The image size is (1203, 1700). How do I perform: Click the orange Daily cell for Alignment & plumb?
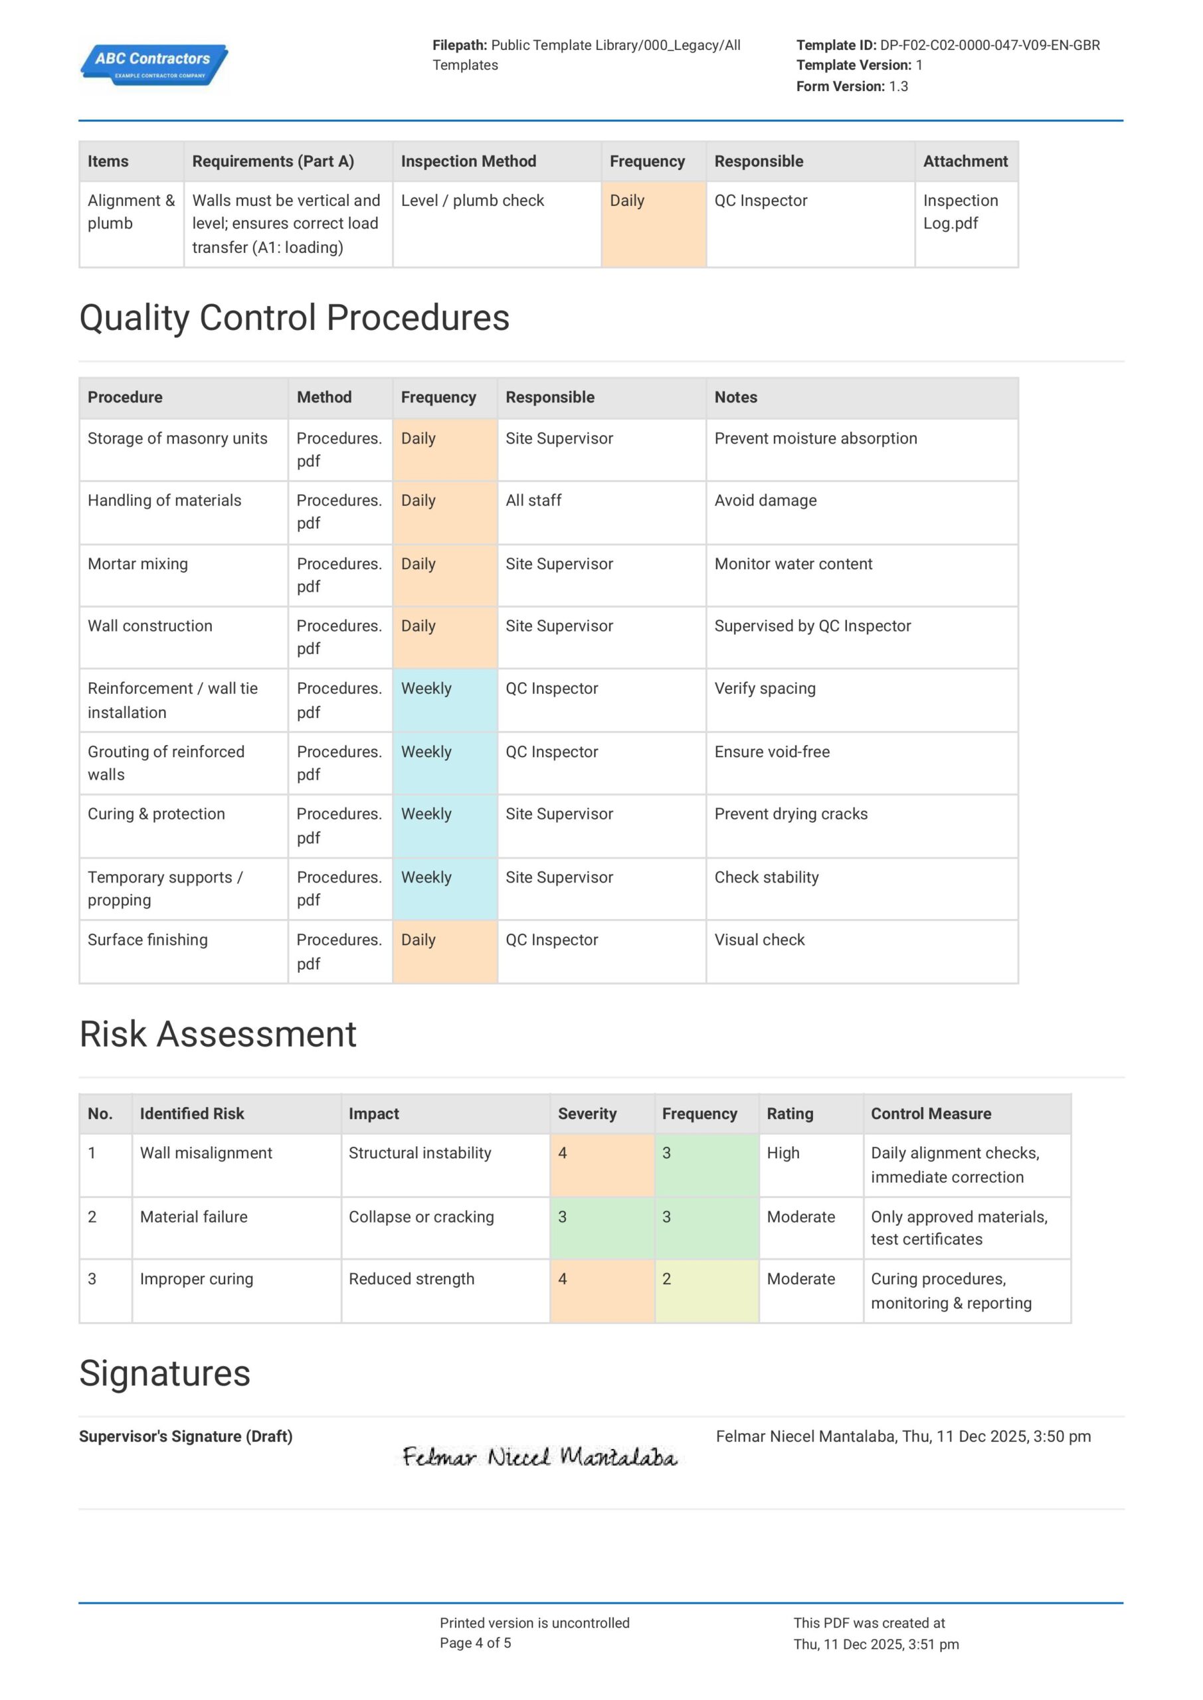pos(652,223)
